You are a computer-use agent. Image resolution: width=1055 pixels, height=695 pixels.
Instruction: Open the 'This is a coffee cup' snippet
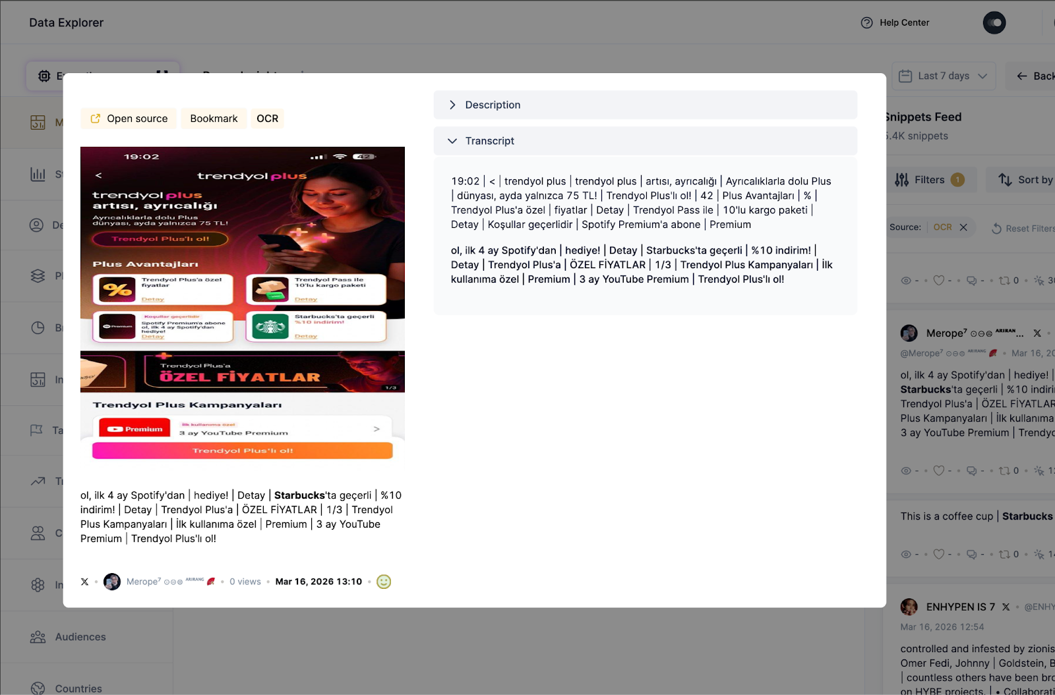(x=977, y=516)
